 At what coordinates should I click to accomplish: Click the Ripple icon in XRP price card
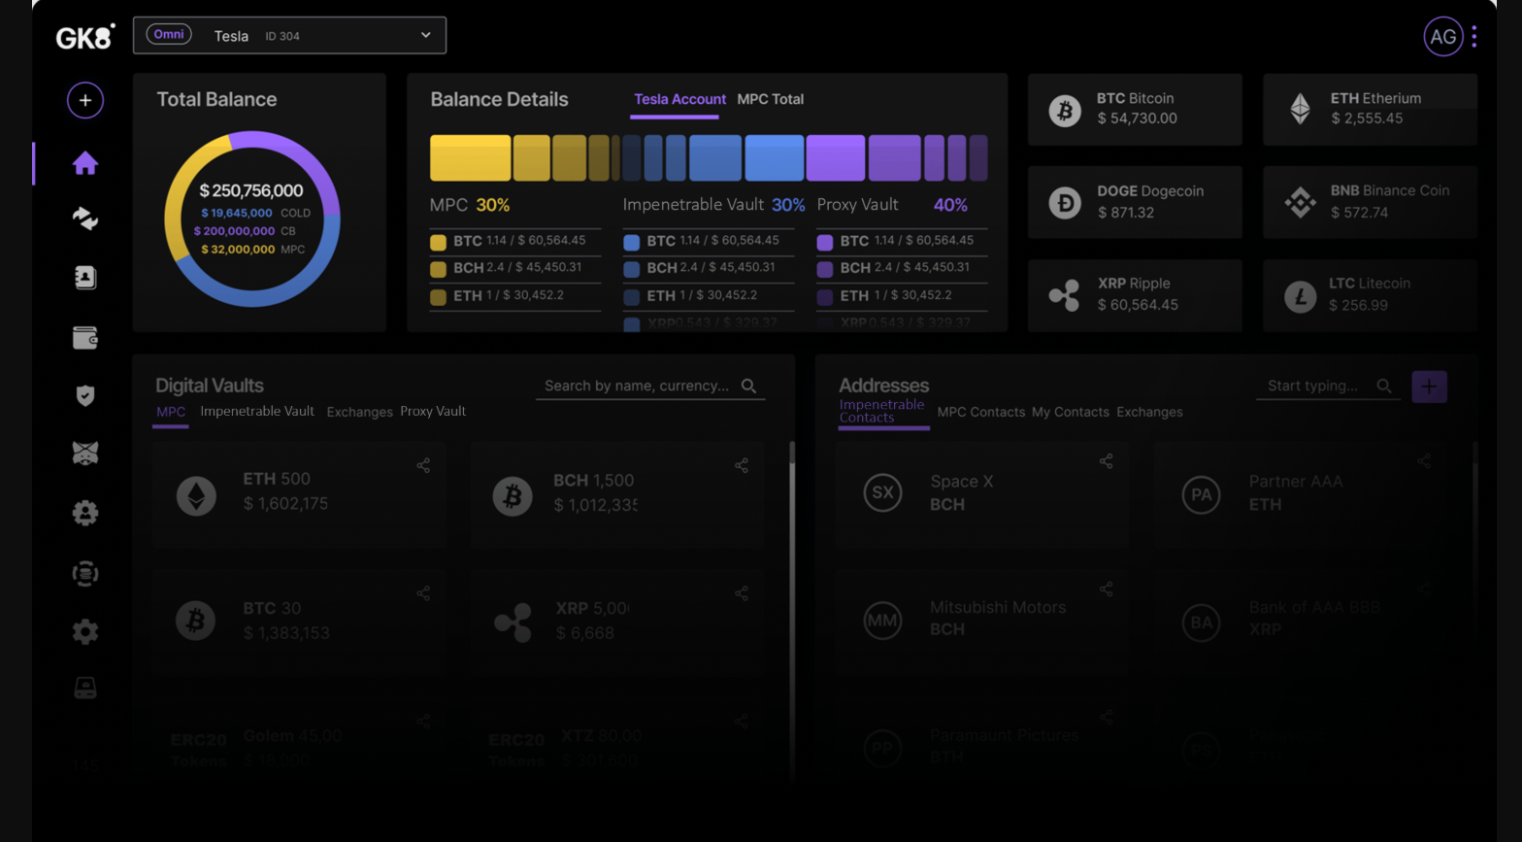[x=1065, y=295]
